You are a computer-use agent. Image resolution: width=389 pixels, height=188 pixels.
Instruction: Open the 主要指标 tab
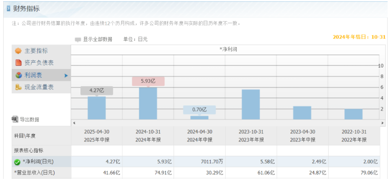click(x=41, y=51)
